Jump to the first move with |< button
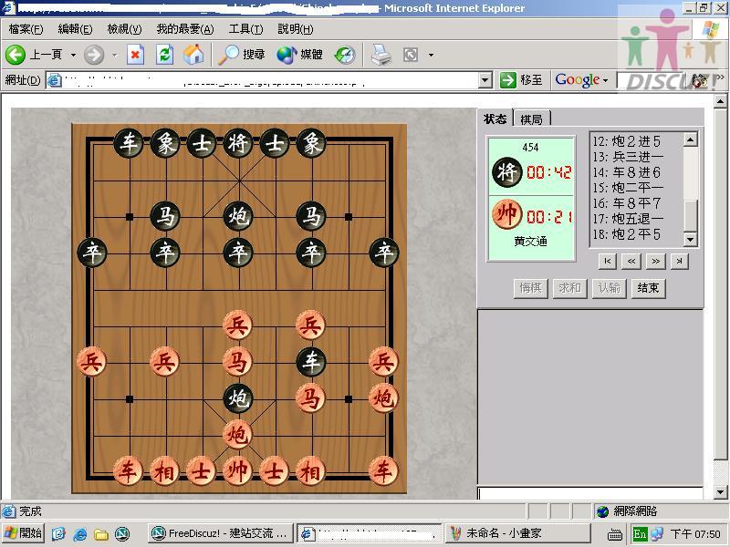 608,261
